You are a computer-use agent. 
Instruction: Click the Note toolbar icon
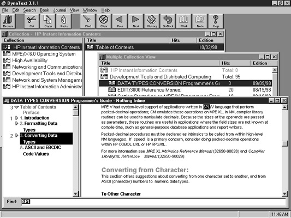(x=200, y=21)
